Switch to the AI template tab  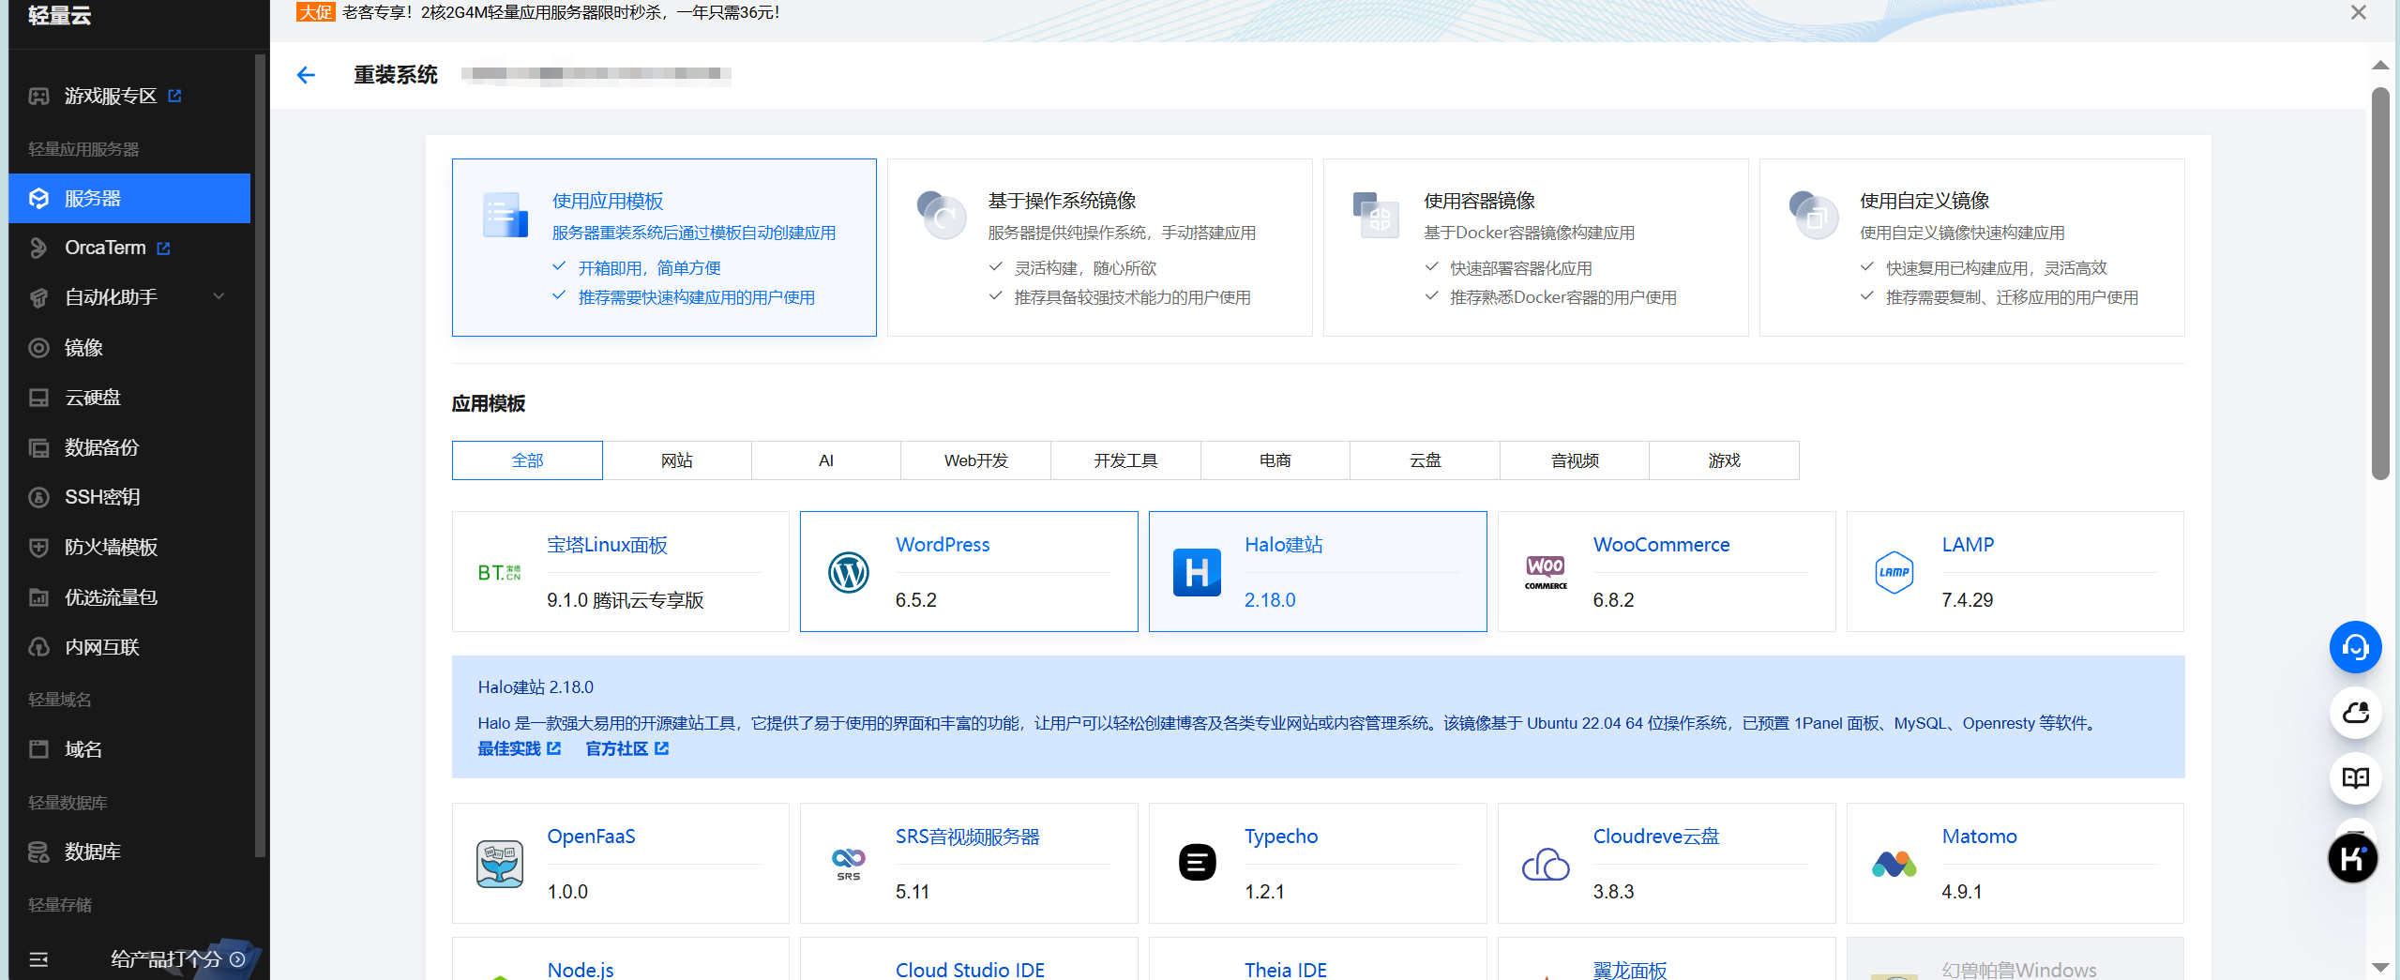[826, 460]
